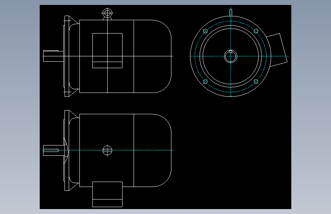The width and height of the screenshot is (331, 214).
Task: Select the keyed output shaft in the bottom view
Action: pos(54,150)
